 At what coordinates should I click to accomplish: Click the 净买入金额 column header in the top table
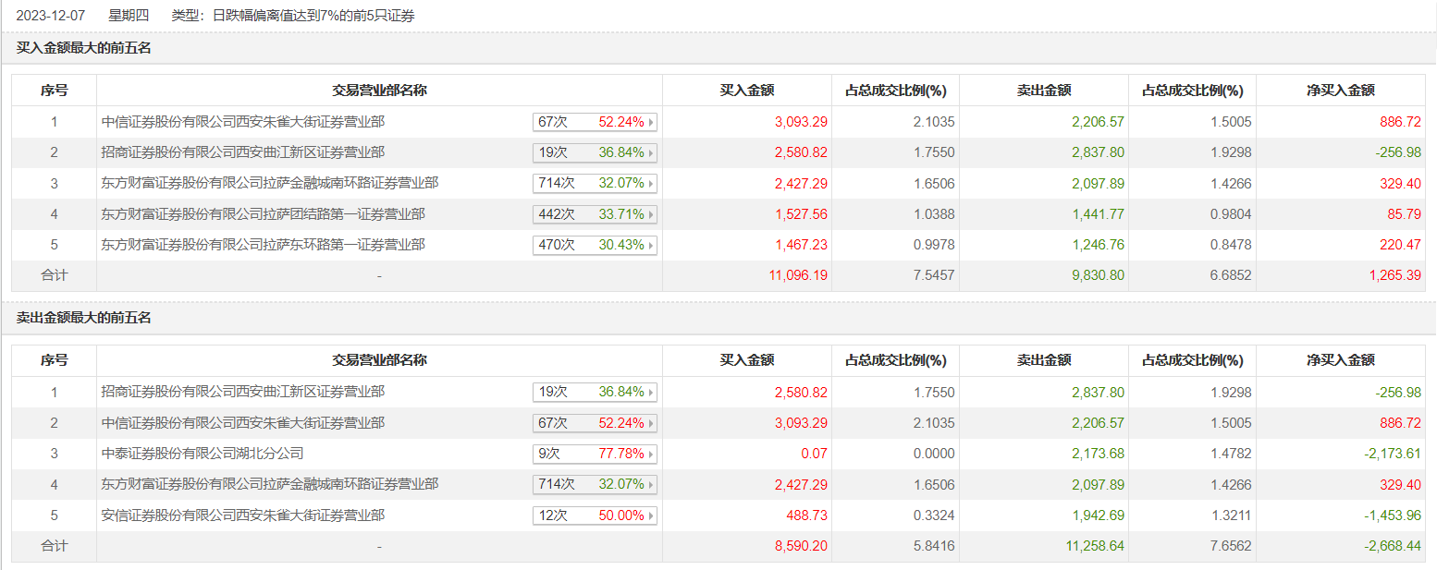tap(1340, 91)
